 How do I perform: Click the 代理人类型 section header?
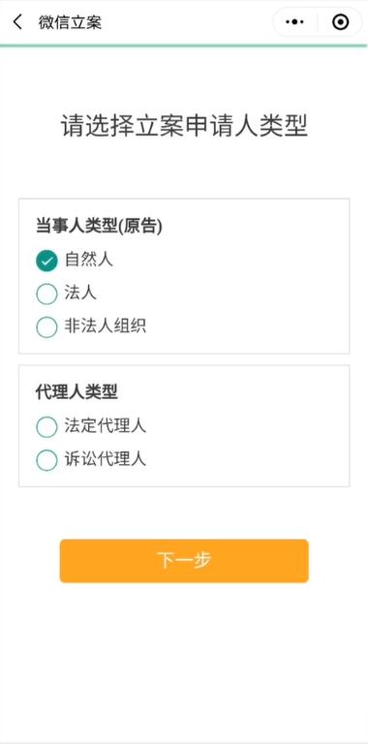tap(77, 392)
